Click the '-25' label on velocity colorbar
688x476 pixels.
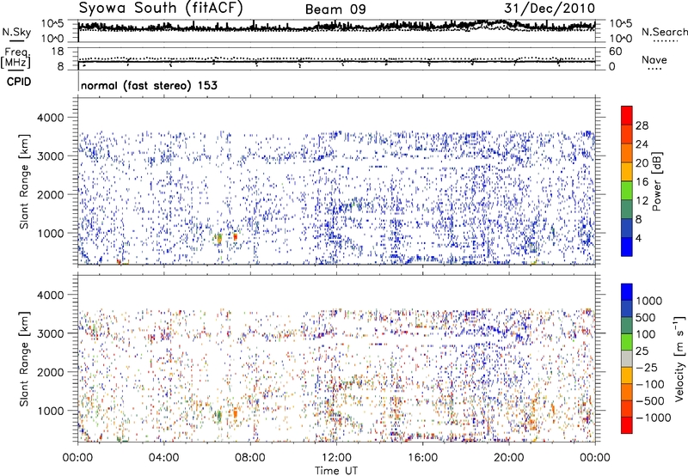(x=647, y=368)
